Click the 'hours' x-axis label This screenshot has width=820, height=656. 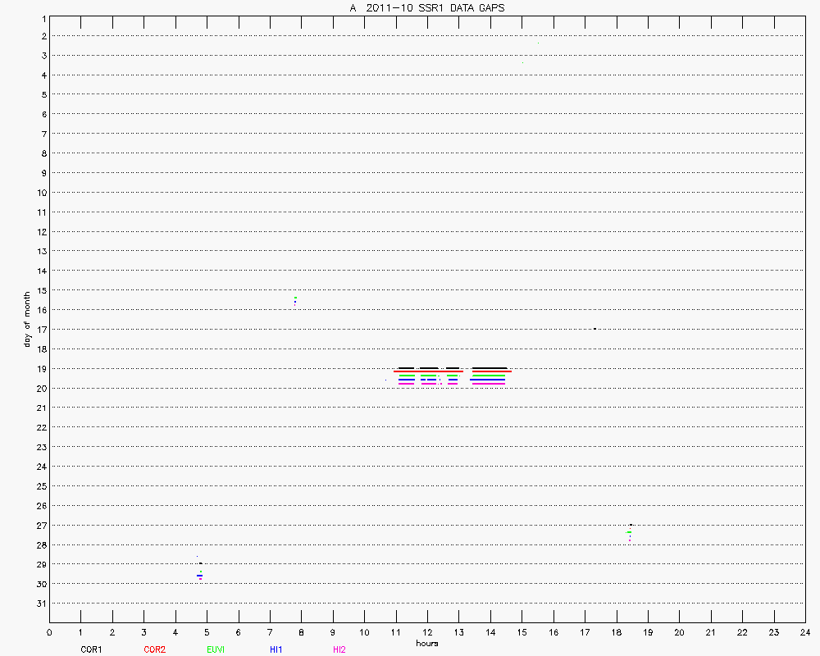426,643
